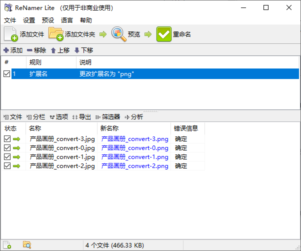Click the 添加文件夹 label button
301x251 pixels.
[x=80, y=34]
